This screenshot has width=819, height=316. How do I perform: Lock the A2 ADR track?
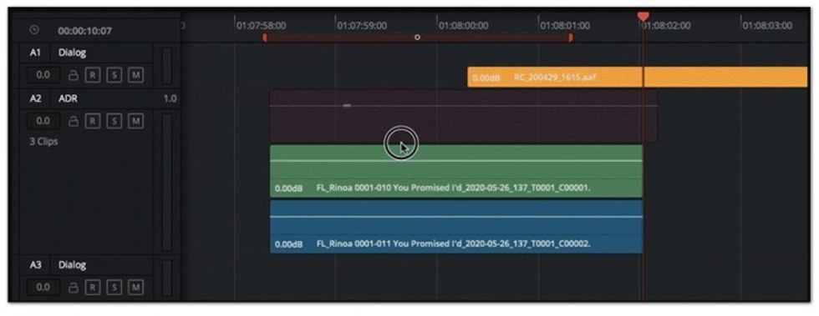point(74,121)
